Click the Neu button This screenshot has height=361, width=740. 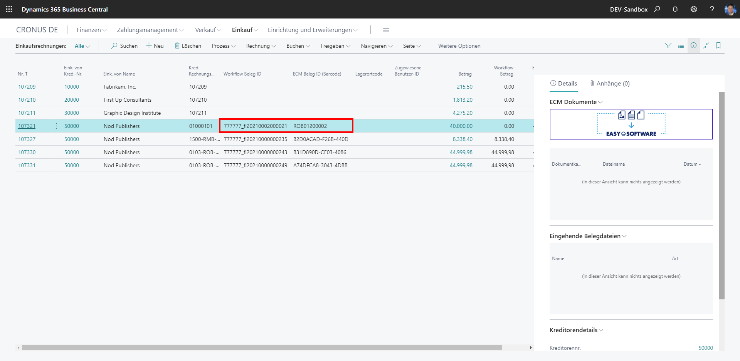pos(155,46)
